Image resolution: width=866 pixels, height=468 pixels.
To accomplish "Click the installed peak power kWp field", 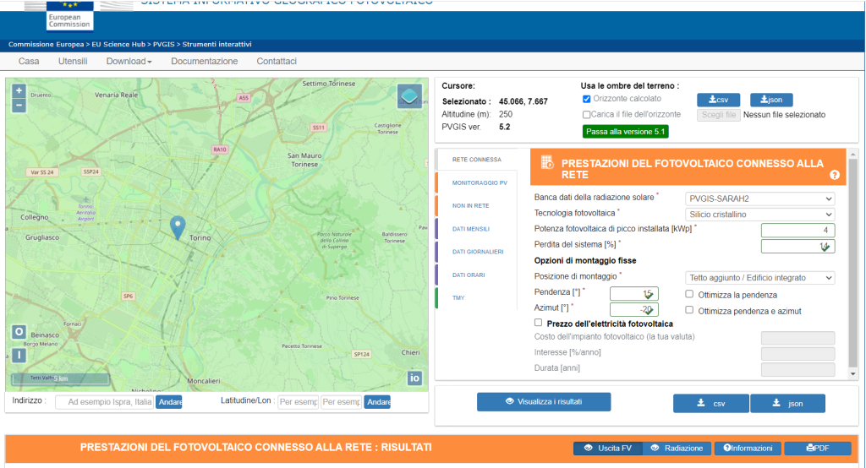I will tap(798, 230).
